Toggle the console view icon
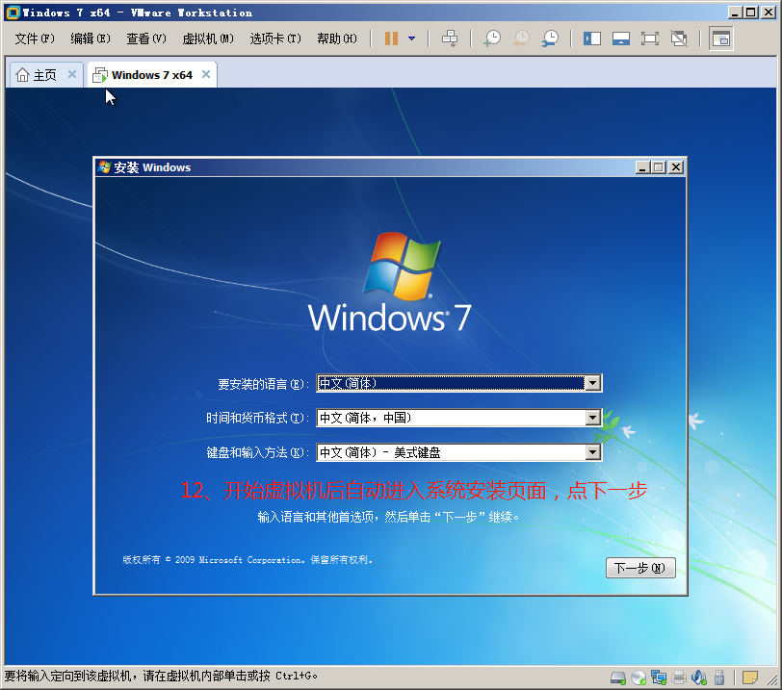The width and height of the screenshot is (782, 690). [x=721, y=38]
